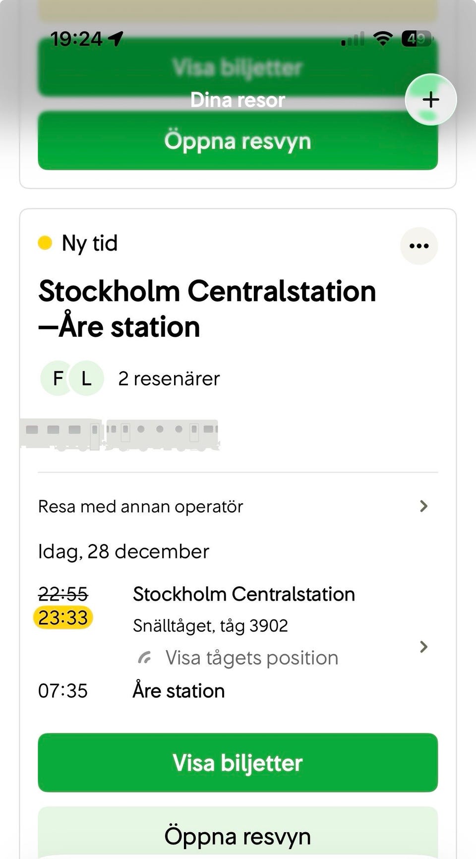Tap the live position signal icon
The width and height of the screenshot is (476, 859).
[144, 658]
